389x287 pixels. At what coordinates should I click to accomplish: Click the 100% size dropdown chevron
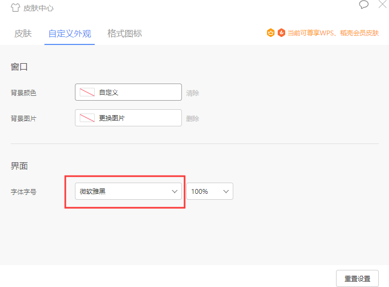click(226, 191)
